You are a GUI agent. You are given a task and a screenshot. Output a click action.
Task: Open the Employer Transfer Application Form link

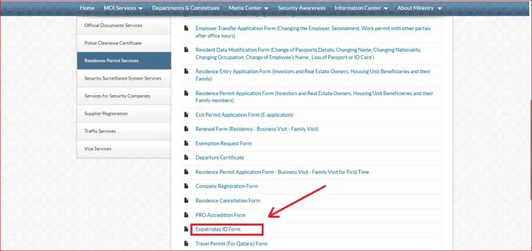[x=313, y=32]
